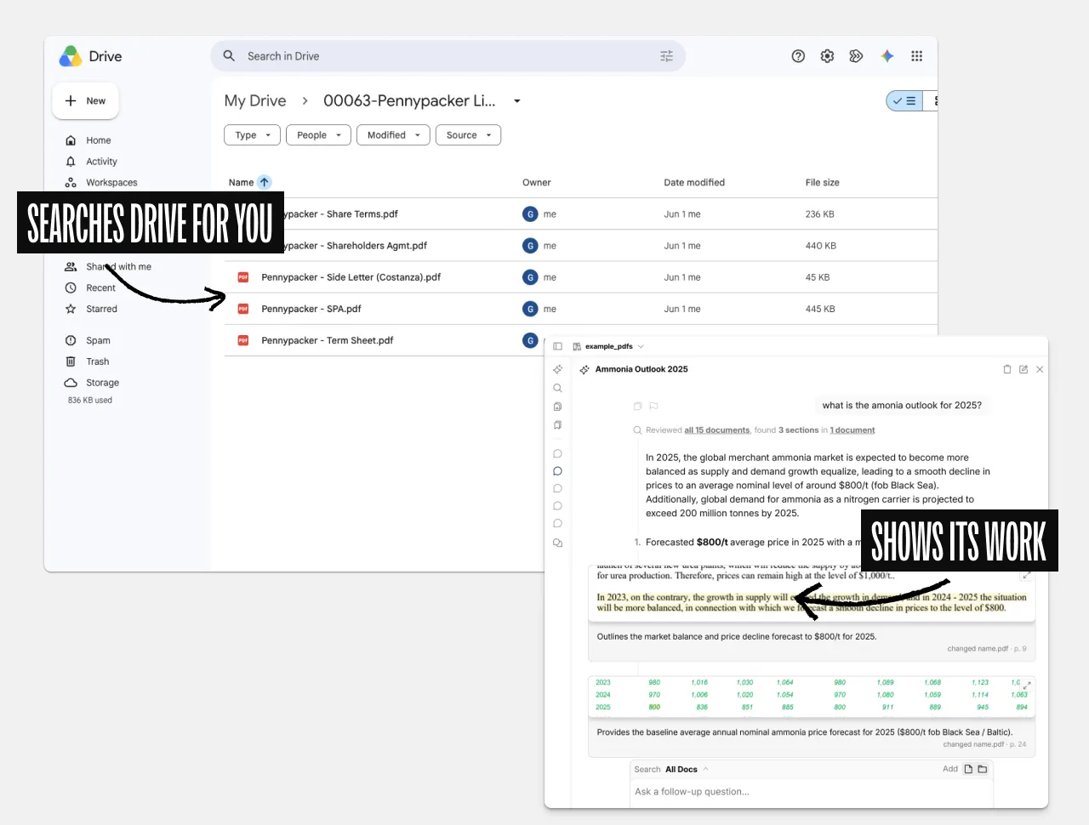This screenshot has width=1089, height=825.
Task: Click the '1 document' link
Action: (x=852, y=430)
